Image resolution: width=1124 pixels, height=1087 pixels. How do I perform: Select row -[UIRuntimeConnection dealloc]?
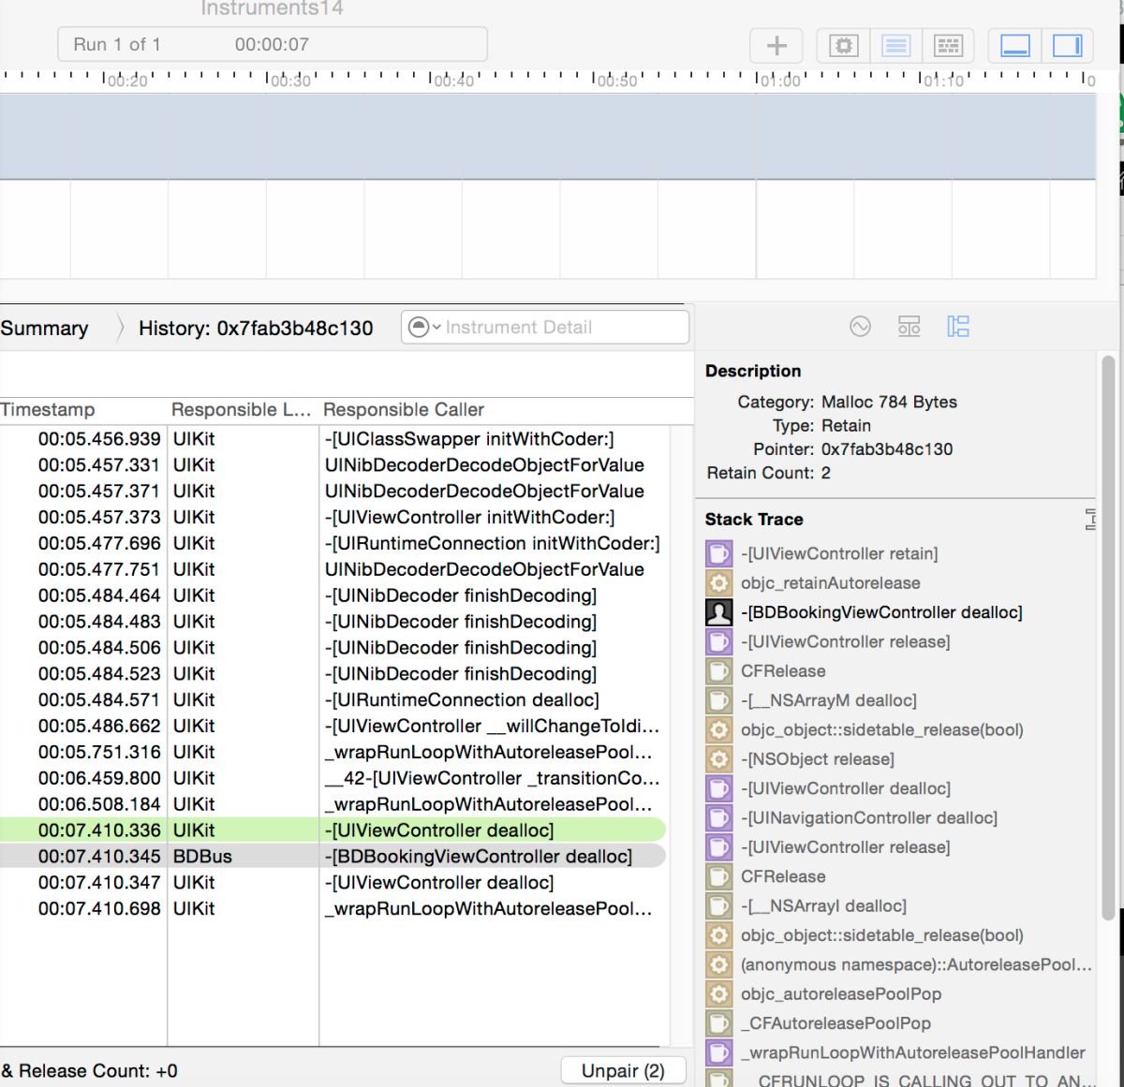pos(333,699)
